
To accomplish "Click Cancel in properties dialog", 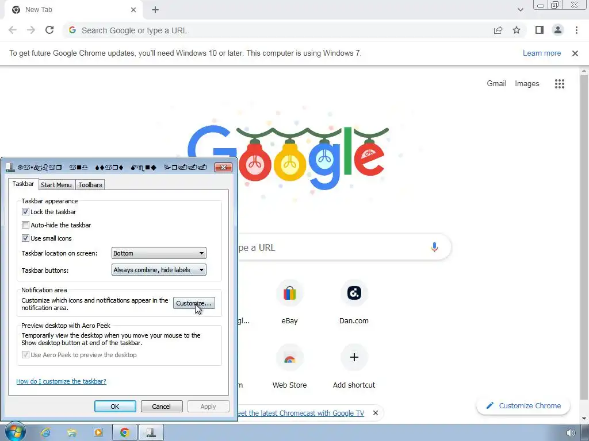I will click(x=162, y=407).
